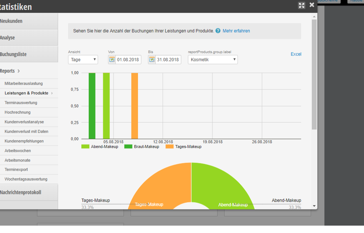Click the Mehr erfahren link
364x233 pixels.
tap(236, 31)
